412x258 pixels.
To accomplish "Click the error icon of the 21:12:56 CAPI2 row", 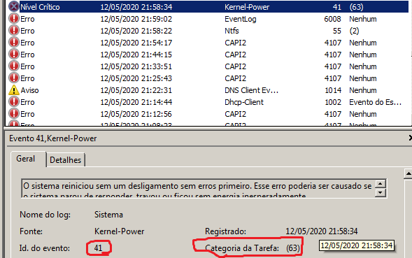I will (14, 114).
